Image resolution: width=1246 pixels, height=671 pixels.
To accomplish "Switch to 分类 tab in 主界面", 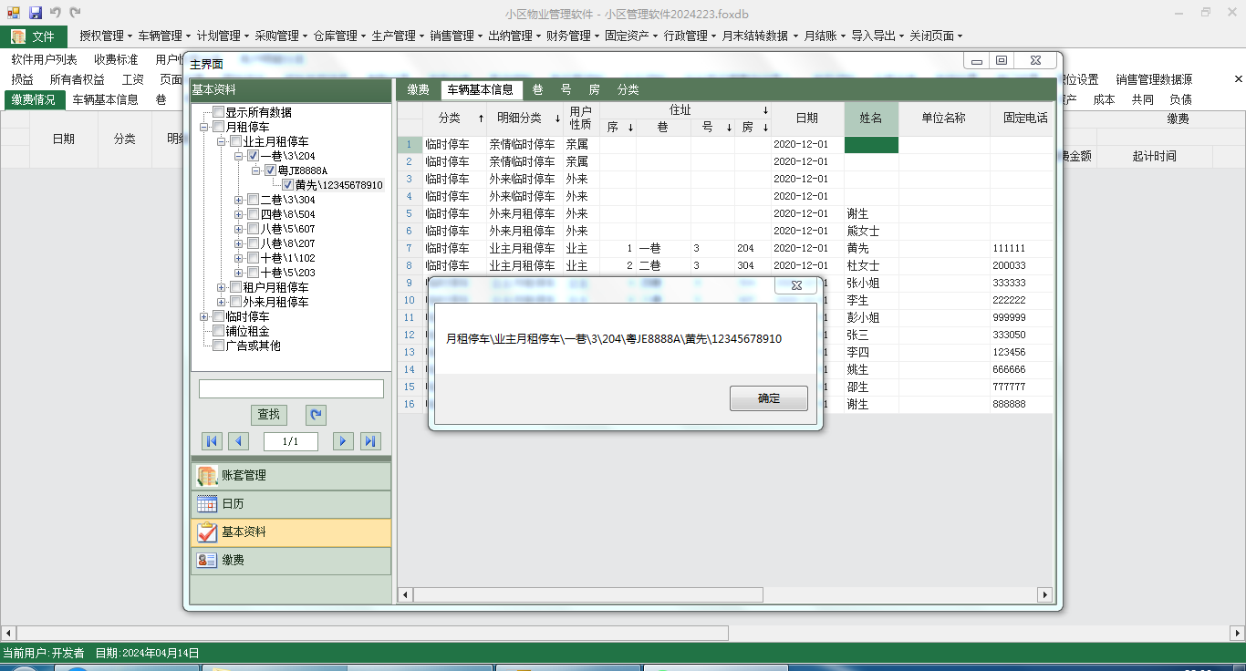I will (x=628, y=89).
